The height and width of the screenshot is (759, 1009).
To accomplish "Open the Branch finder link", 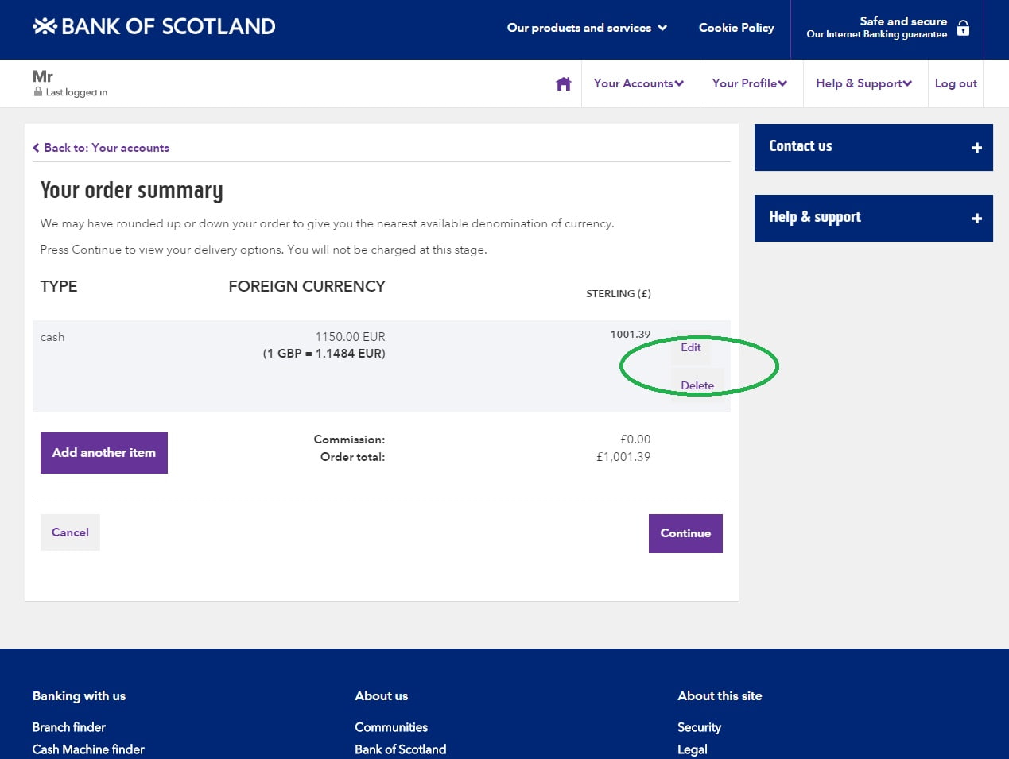I will (x=69, y=727).
